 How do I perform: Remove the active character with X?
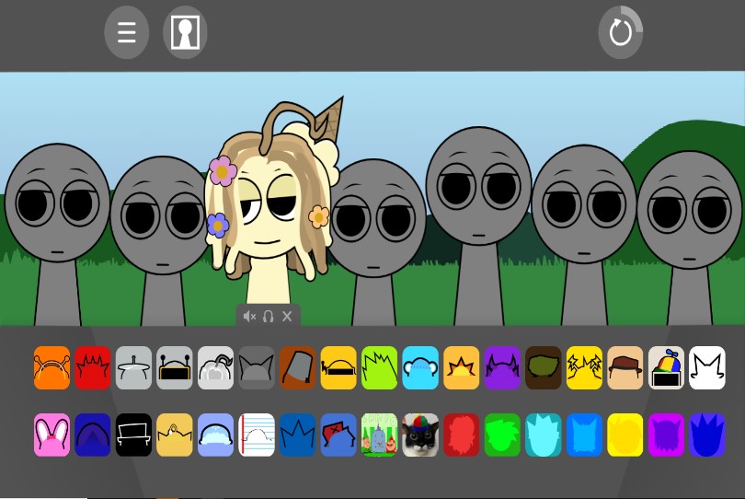pos(287,317)
